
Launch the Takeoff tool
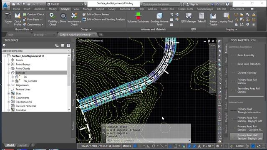pos(202,18)
